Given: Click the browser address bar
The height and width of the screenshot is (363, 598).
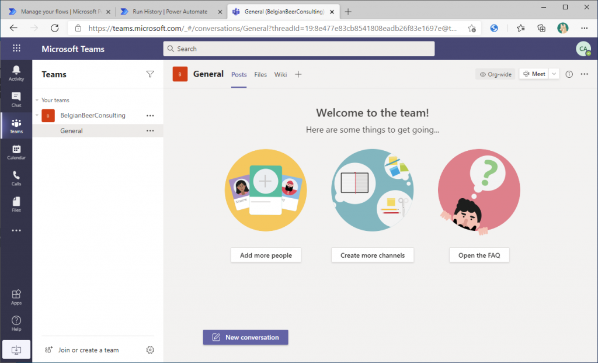Looking at the screenshot, I should click(x=272, y=28).
